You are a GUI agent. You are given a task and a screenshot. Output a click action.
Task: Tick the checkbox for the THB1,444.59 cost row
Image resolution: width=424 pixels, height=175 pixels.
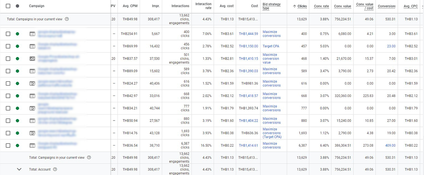[x=8, y=34]
